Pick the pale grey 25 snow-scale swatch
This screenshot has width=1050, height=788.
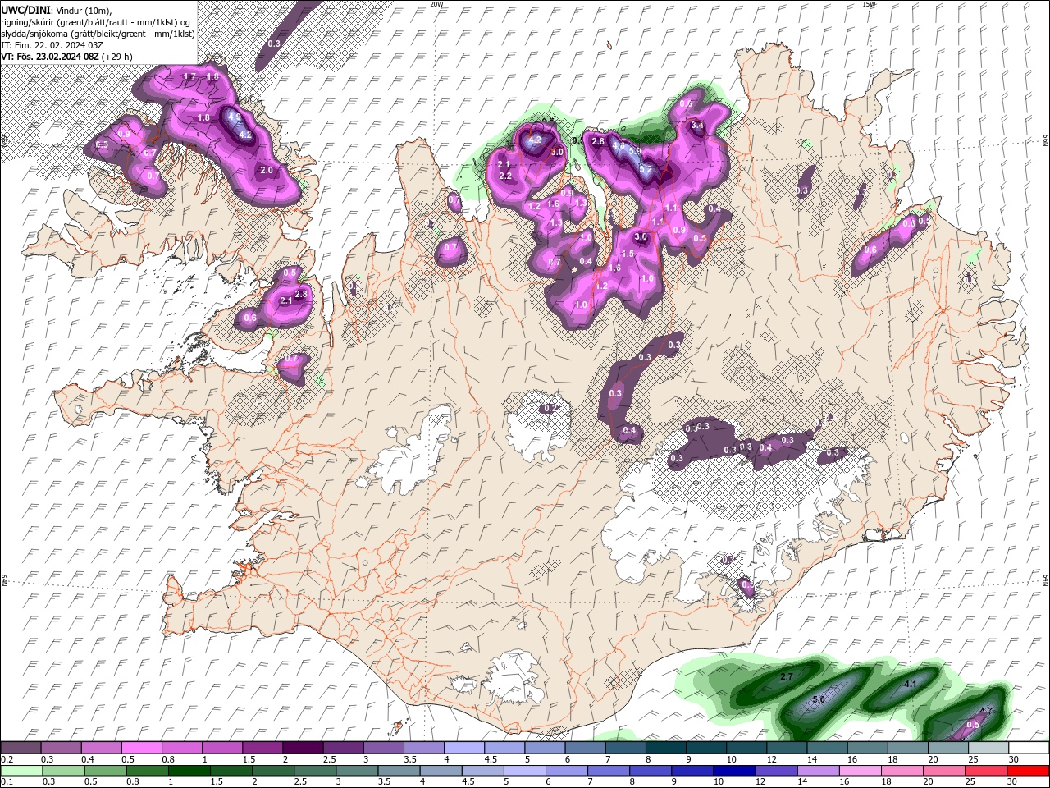[x=988, y=747]
